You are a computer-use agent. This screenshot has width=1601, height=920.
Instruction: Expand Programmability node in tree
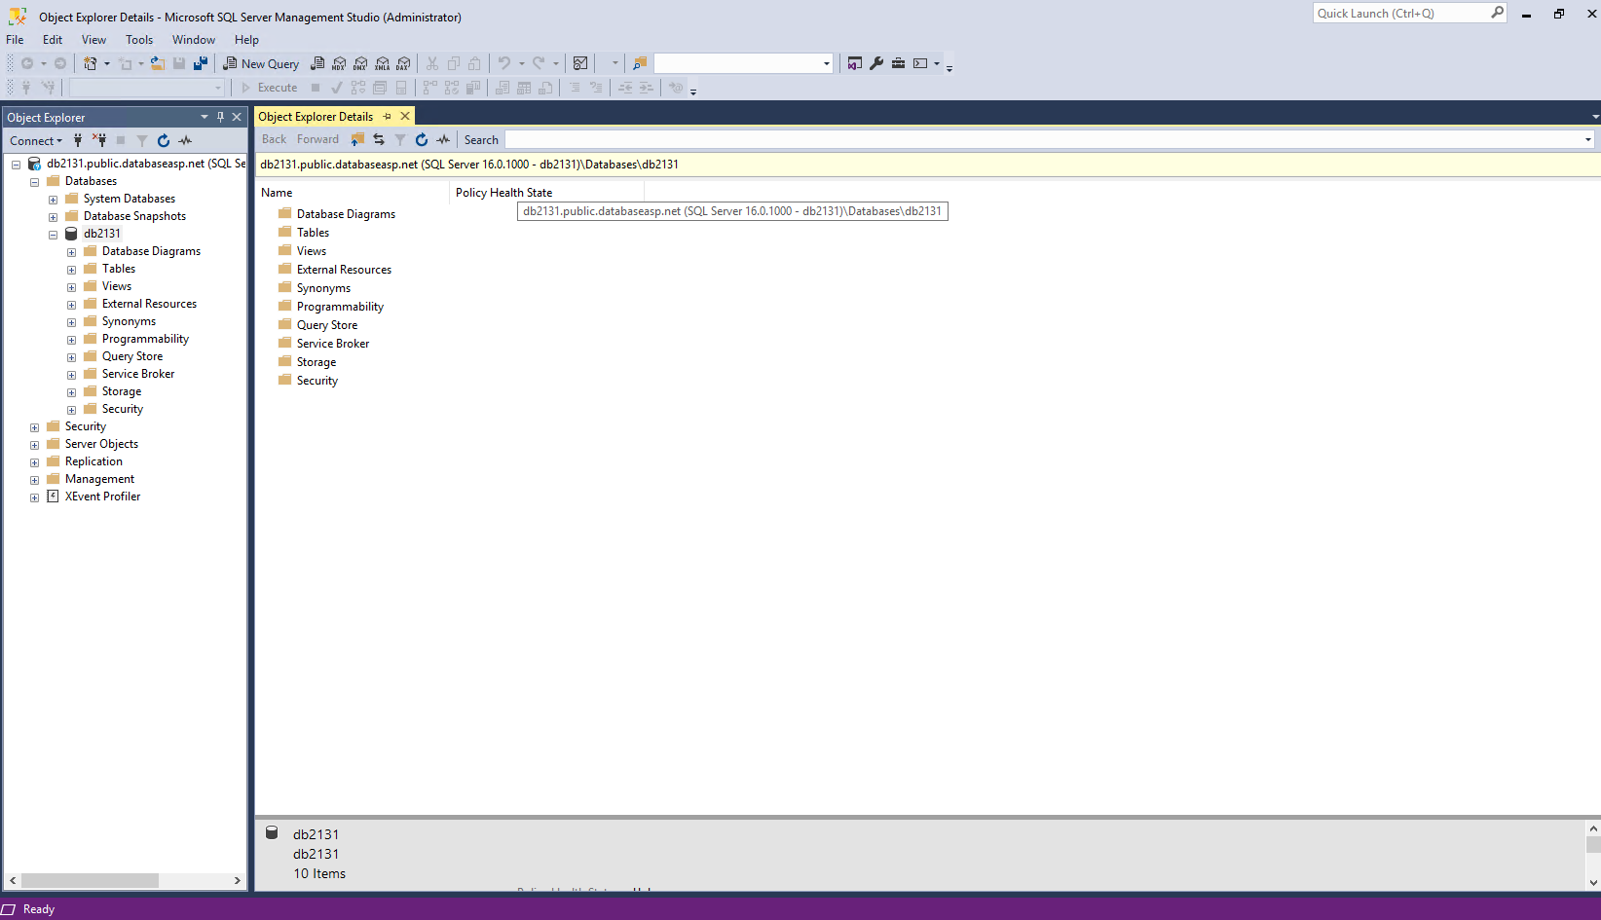(x=71, y=340)
